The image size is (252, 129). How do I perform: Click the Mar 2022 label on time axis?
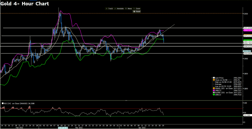(x=79, y=128)
